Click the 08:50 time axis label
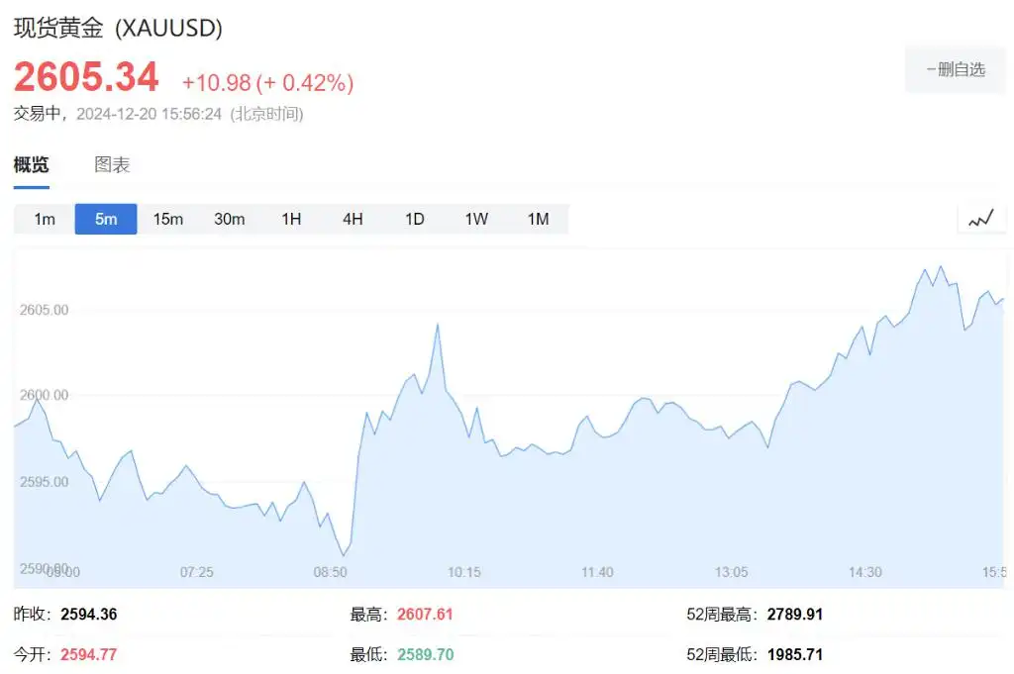1014x674 pixels. coord(330,572)
